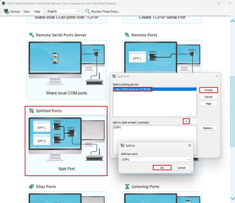Click the Remote Ports heading icon

point(127,35)
